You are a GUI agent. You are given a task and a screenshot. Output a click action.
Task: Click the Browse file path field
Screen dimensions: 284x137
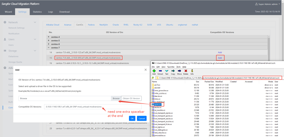(x=65, y=98)
